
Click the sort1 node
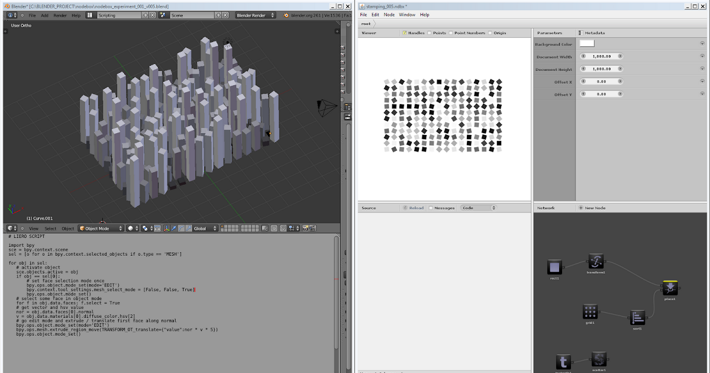coord(637,317)
